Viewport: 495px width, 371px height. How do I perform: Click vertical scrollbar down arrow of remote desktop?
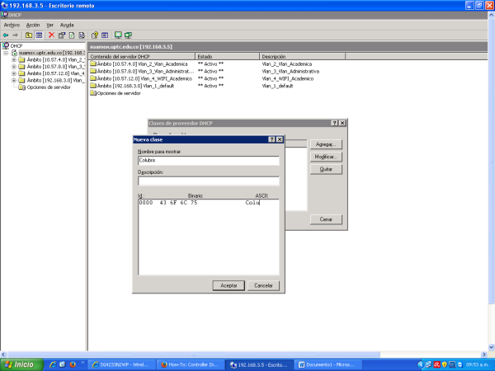pyautogui.click(x=491, y=347)
